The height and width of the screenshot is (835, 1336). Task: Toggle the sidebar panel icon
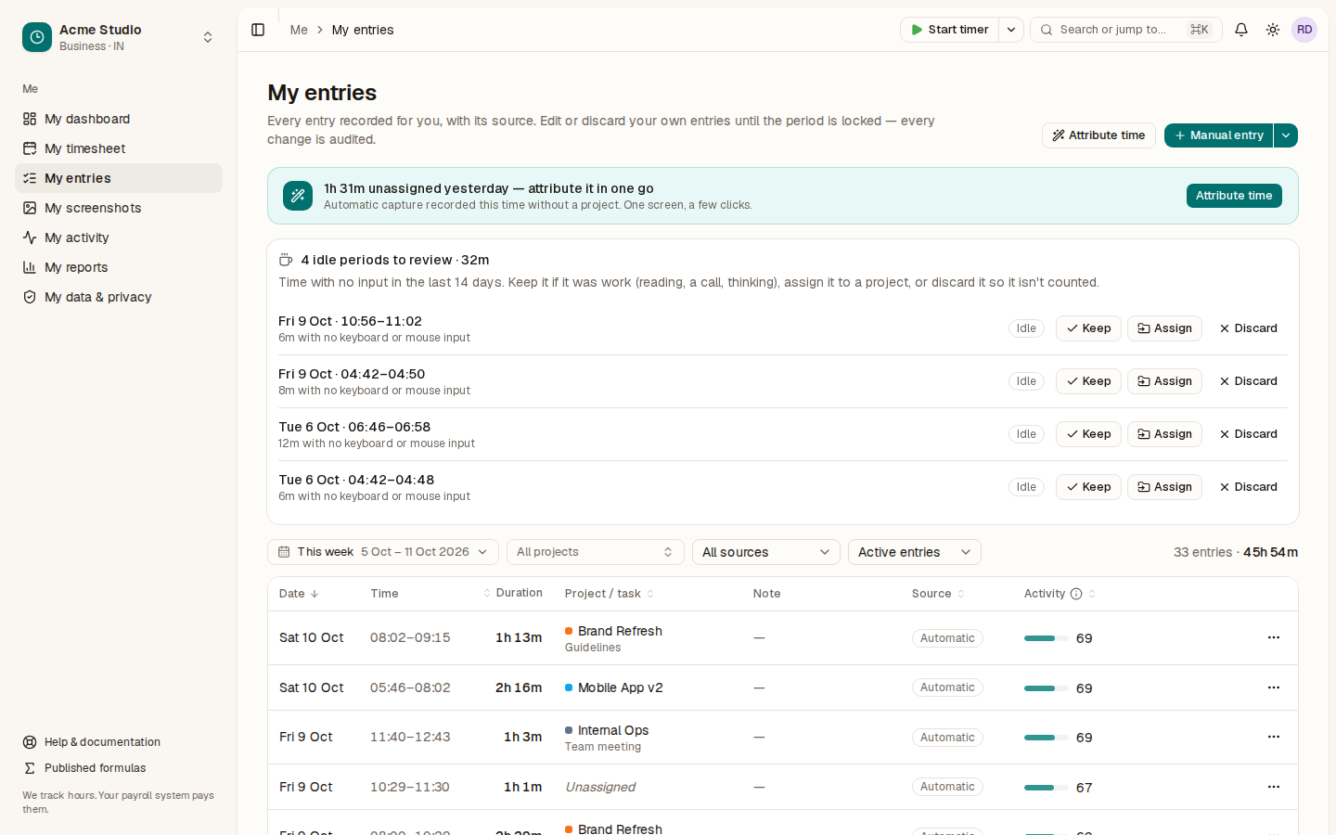(258, 30)
